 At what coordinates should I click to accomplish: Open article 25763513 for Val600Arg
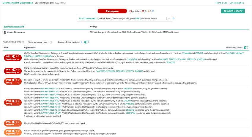[130, 110]
